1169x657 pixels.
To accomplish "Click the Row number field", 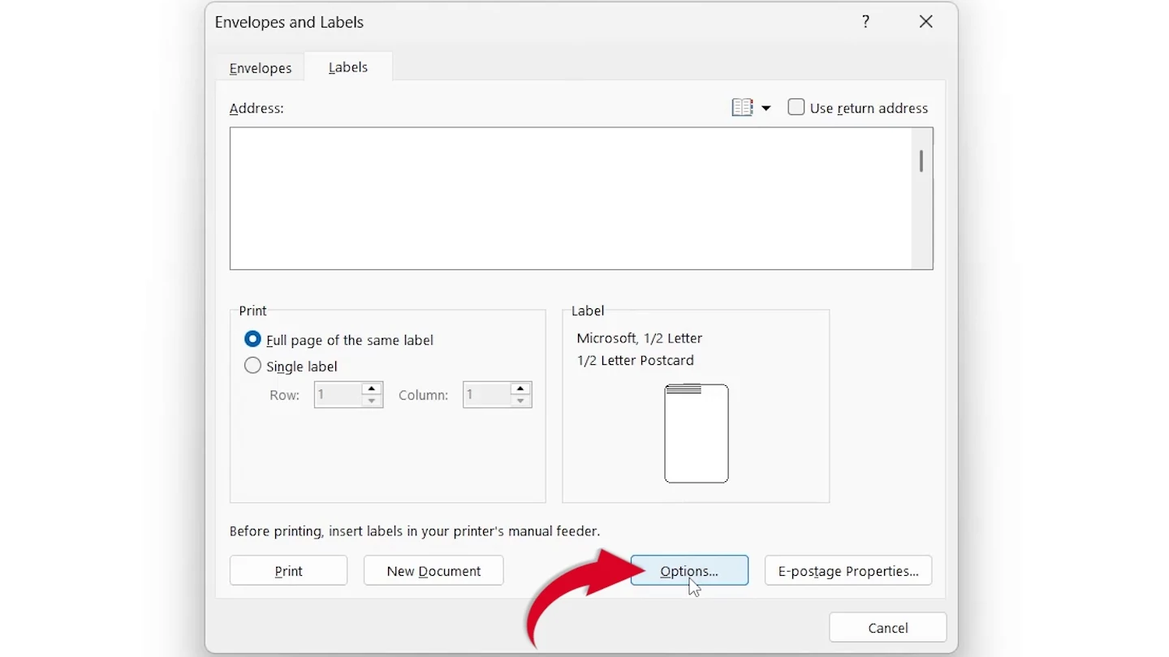I will (x=339, y=395).
